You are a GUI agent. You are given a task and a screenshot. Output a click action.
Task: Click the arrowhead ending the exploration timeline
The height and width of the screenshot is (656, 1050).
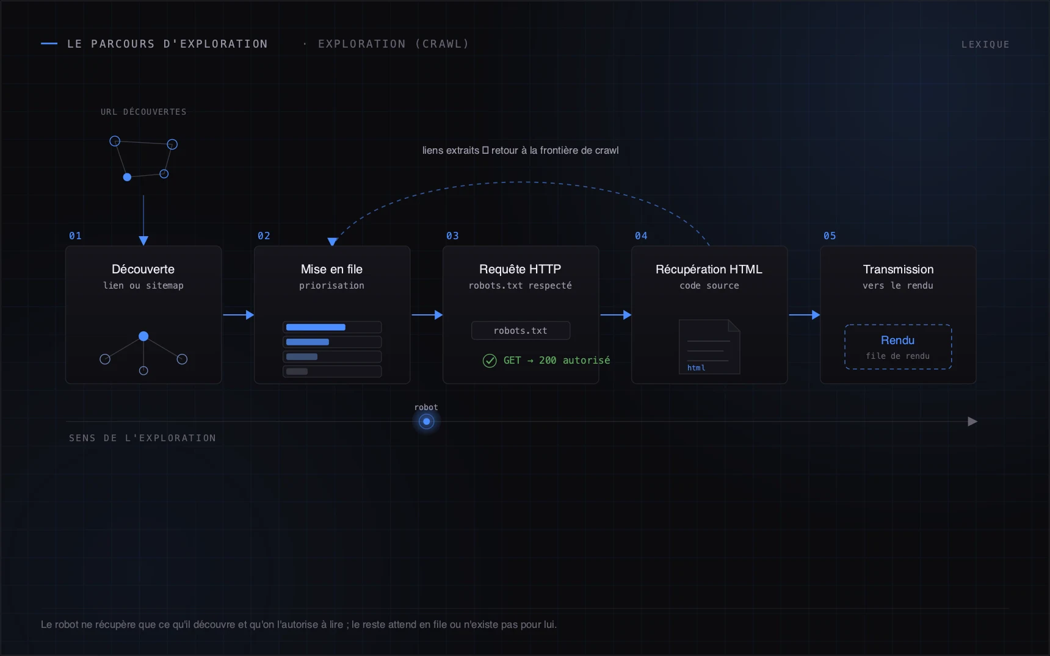tap(972, 422)
